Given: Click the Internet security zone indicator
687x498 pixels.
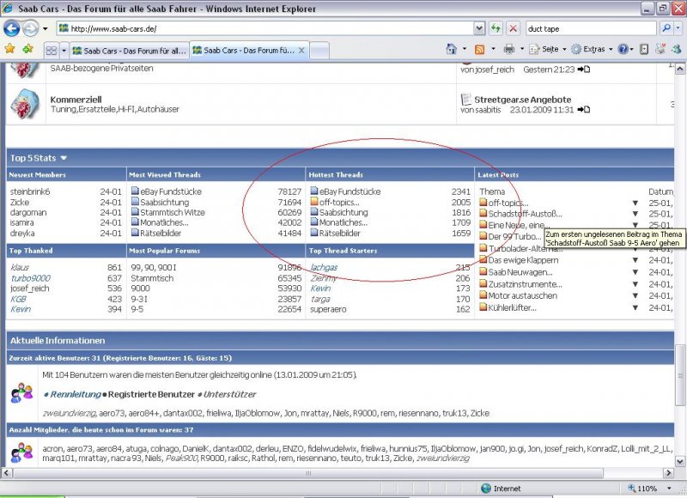Looking at the screenshot, I should tap(502, 489).
